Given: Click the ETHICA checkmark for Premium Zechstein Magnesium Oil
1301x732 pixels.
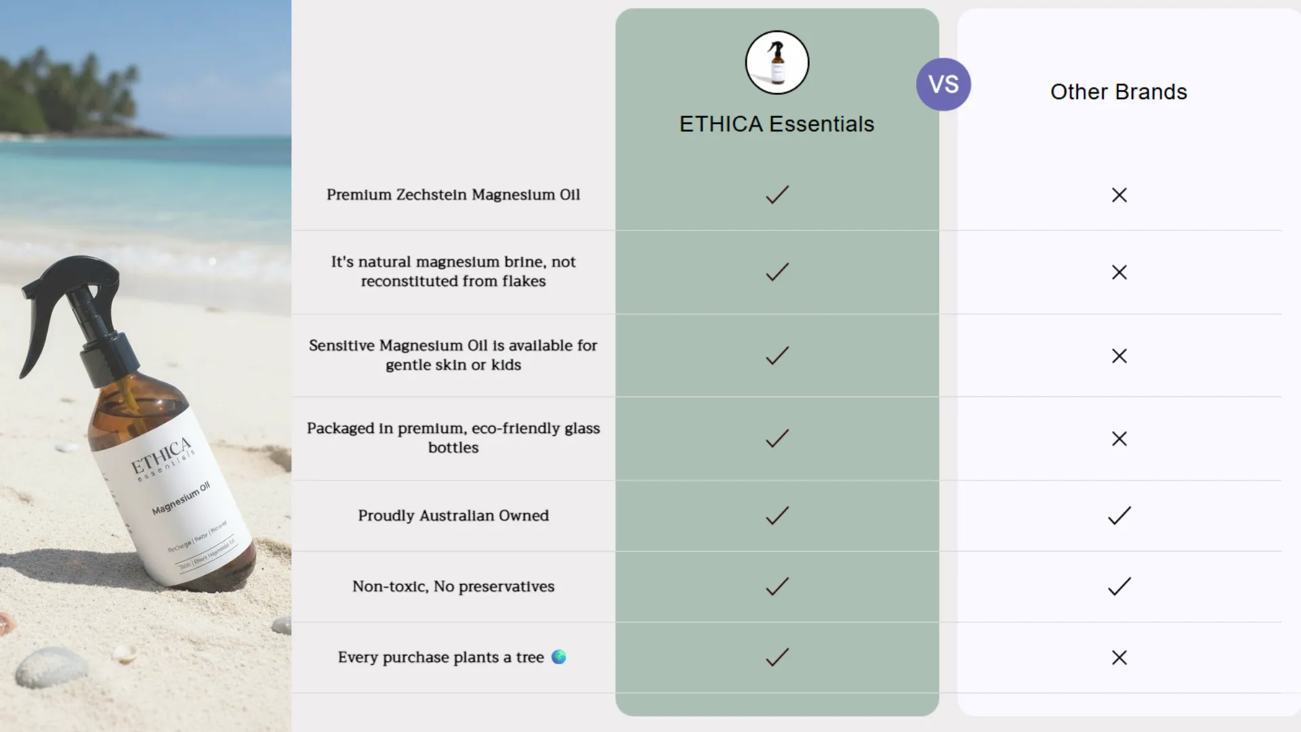Looking at the screenshot, I should (777, 195).
